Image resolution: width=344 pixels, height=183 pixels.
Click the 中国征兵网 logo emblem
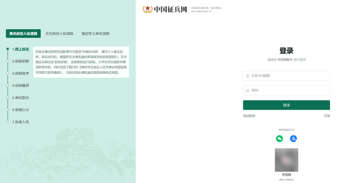pos(148,9)
